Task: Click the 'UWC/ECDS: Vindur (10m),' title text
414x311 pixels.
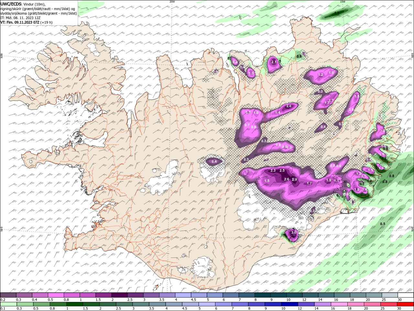Action: point(23,4)
